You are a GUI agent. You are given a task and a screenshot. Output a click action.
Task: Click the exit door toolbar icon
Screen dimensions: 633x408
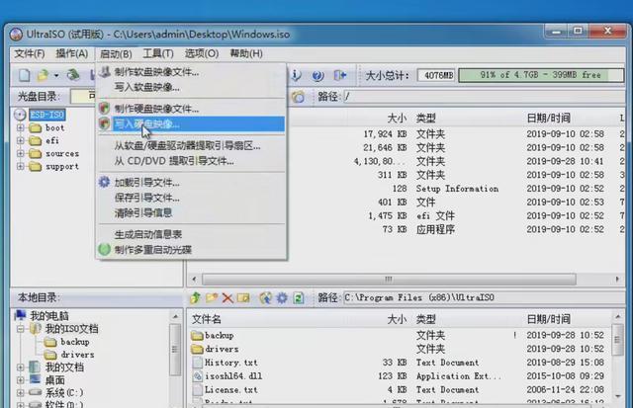340,75
